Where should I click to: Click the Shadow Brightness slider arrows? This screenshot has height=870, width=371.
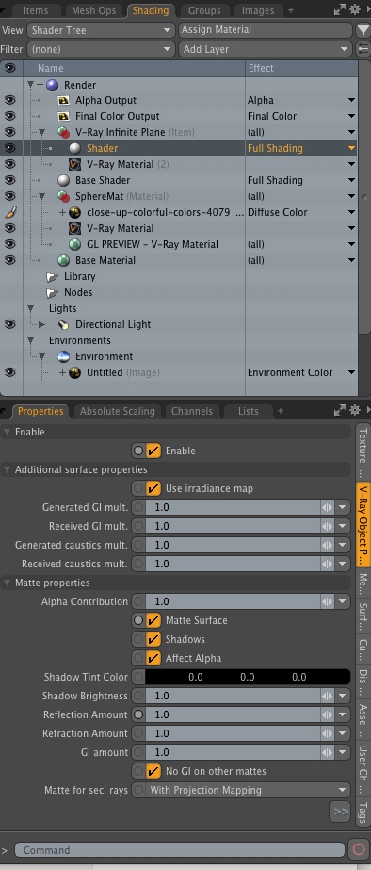[x=327, y=696]
